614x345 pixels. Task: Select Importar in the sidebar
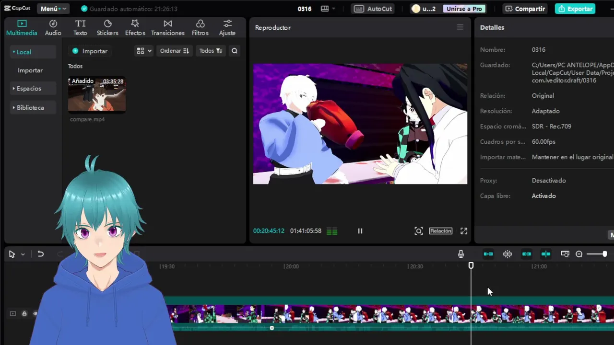click(30, 70)
